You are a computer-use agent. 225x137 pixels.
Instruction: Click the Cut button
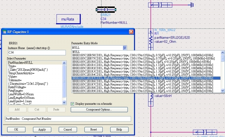coord(37,109)
